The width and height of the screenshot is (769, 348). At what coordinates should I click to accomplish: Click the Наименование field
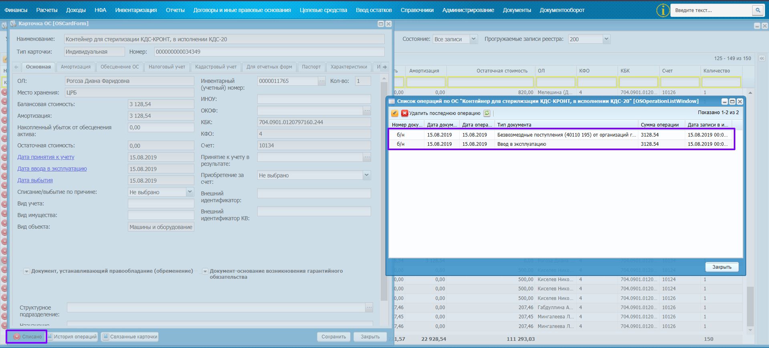[224, 39]
